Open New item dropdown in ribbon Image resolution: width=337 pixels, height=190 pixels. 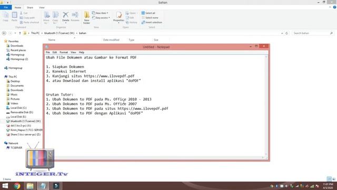point(100,13)
